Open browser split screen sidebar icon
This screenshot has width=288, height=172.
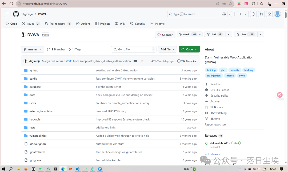[x=283, y=4]
